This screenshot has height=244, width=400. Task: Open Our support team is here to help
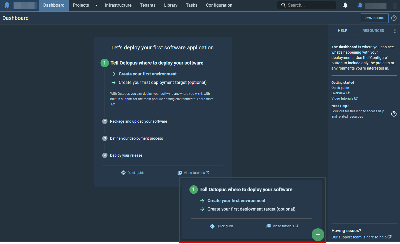[361, 237]
